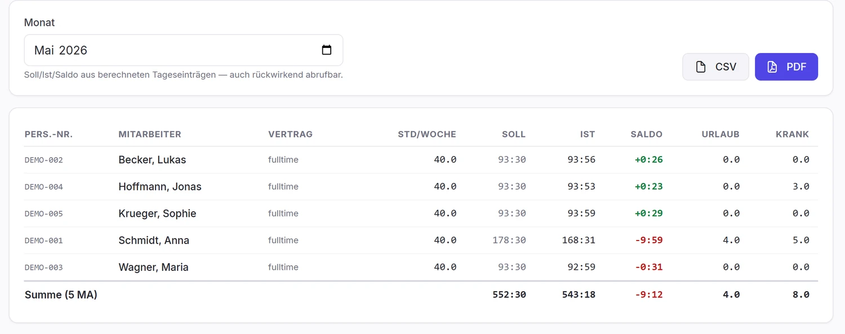This screenshot has height=334, width=845.
Task: Click the total Soll value 552:30
Action: pos(509,295)
